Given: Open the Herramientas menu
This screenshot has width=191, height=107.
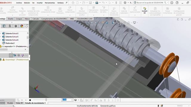Looking at the screenshot, I should pyautogui.click(x=50, y=3).
